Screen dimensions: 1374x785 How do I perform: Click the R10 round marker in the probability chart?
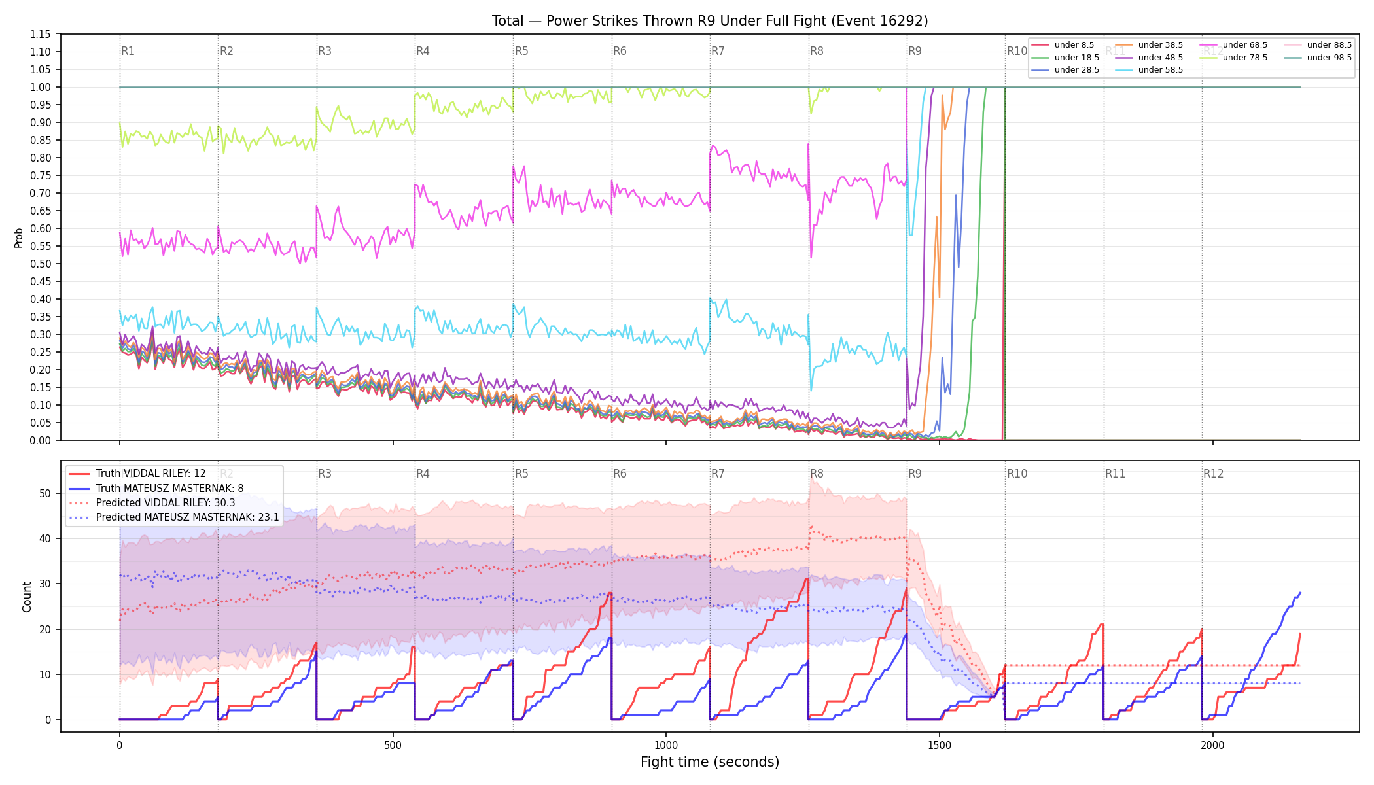coord(1017,51)
